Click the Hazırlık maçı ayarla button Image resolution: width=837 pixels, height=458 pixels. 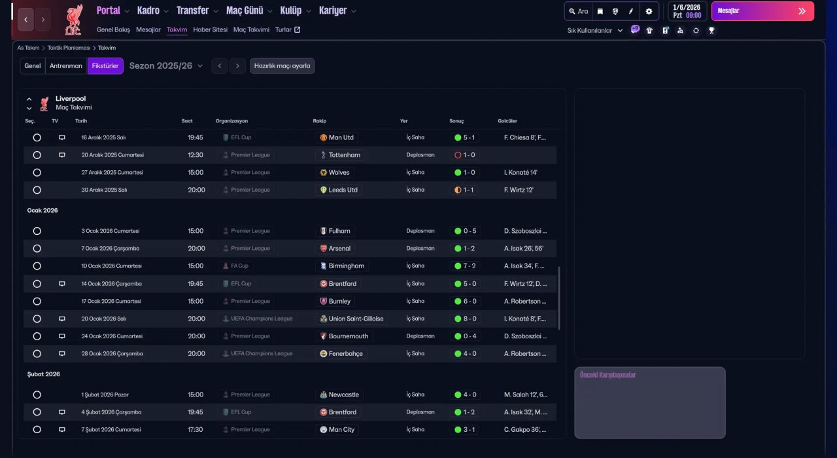[282, 66]
